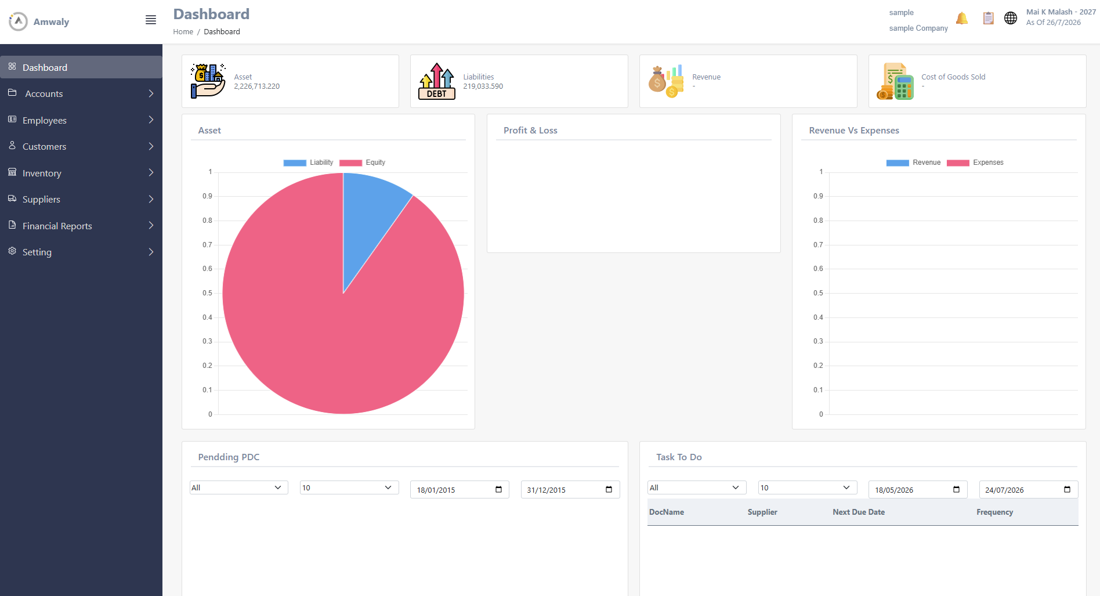Click the Home breadcrumb link
Screen dimensions: 1100x596
[x=183, y=32]
